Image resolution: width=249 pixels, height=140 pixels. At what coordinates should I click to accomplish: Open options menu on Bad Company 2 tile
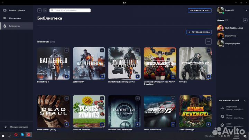138,50
